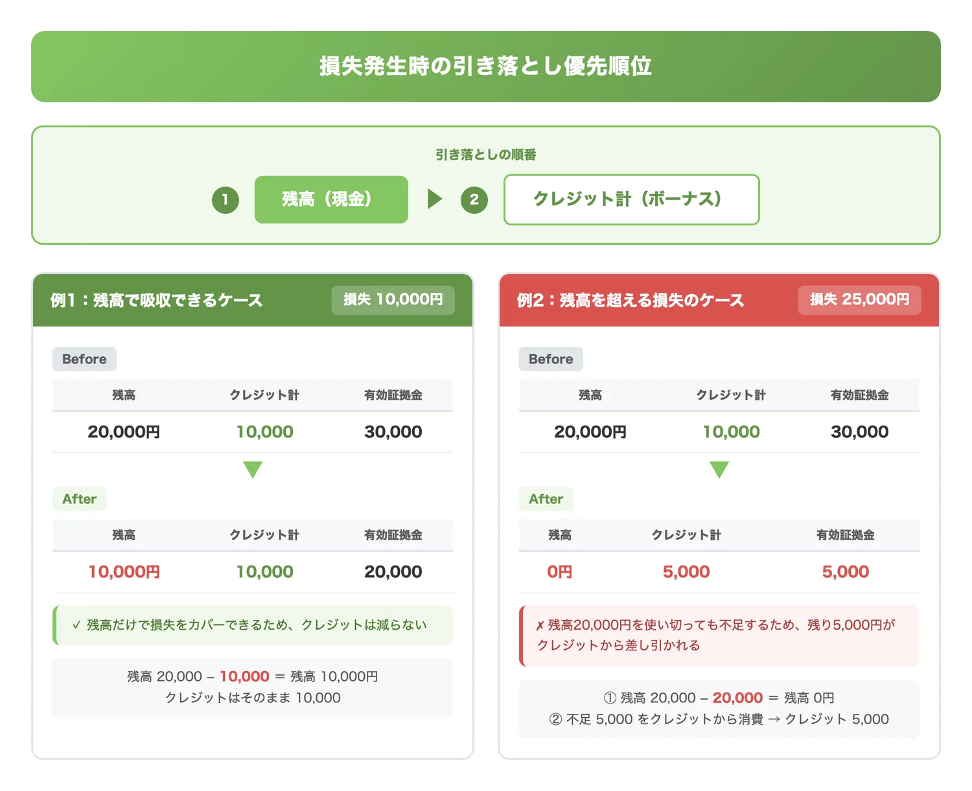972x791 pixels.
Task: Select the 残高（現金）step box
Action: coord(331,200)
